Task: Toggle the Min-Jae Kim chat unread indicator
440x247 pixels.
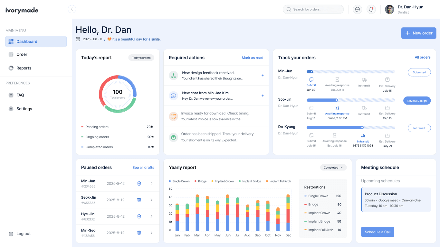Action: click(x=263, y=96)
